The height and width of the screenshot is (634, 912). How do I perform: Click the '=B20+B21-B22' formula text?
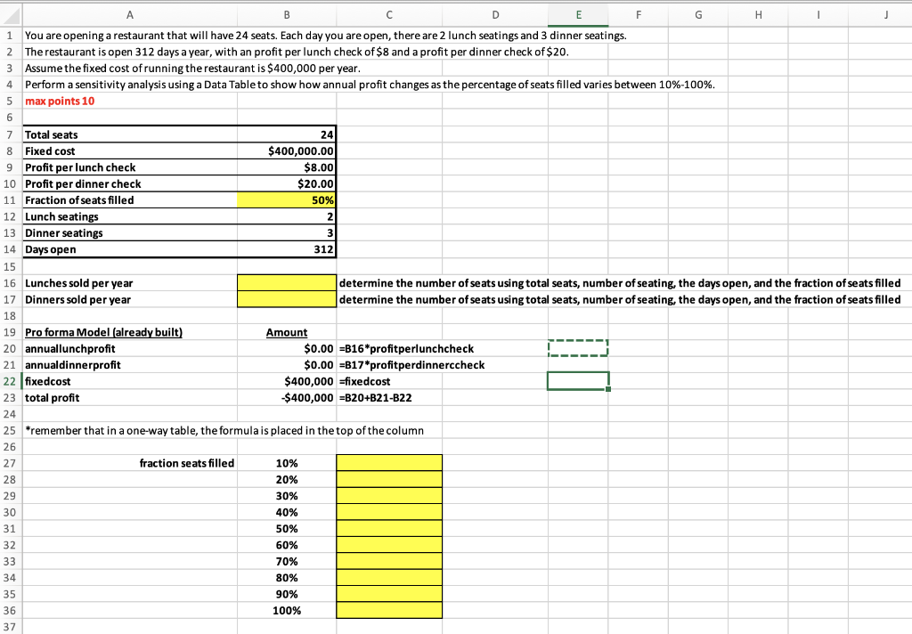click(x=375, y=398)
